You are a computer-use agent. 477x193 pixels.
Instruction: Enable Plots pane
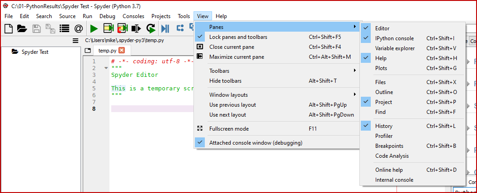[412, 68]
